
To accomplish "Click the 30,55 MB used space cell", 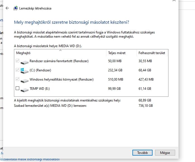I will click(x=145, y=61).
